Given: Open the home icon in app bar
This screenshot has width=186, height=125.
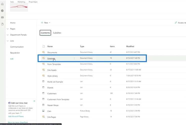Looking at the screenshot, I should pyautogui.click(x=2, y=4).
